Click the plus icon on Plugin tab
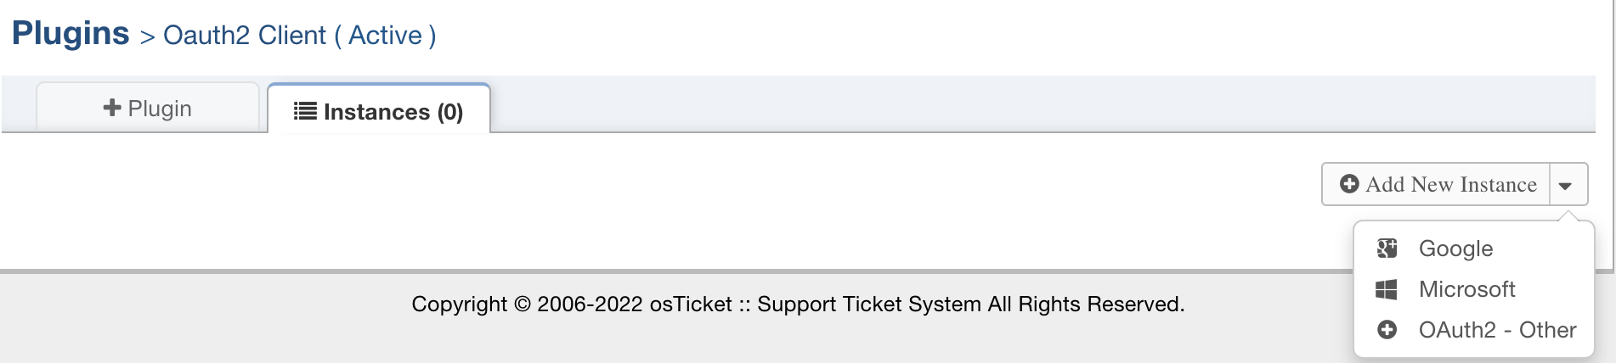This screenshot has width=1616, height=363. tap(112, 108)
